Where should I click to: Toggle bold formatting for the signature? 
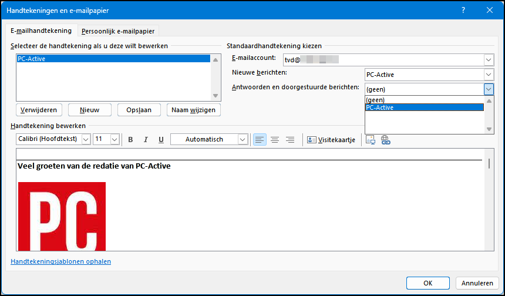pos(130,139)
